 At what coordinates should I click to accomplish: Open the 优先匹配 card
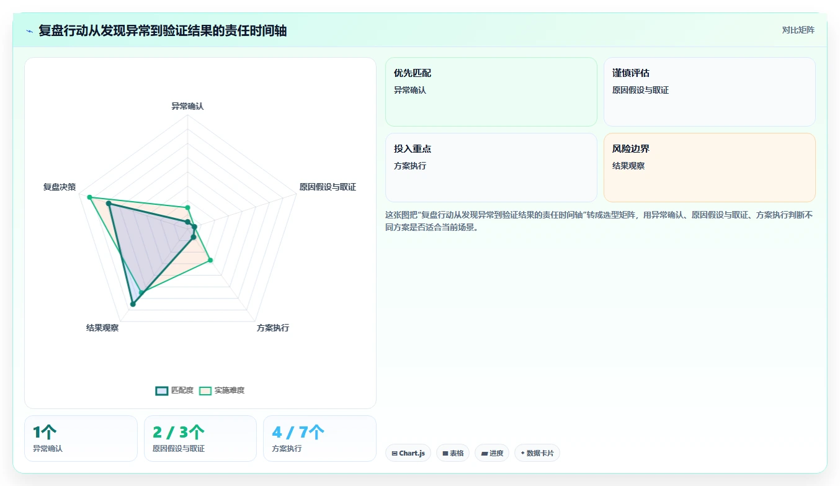tap(491, 92)
